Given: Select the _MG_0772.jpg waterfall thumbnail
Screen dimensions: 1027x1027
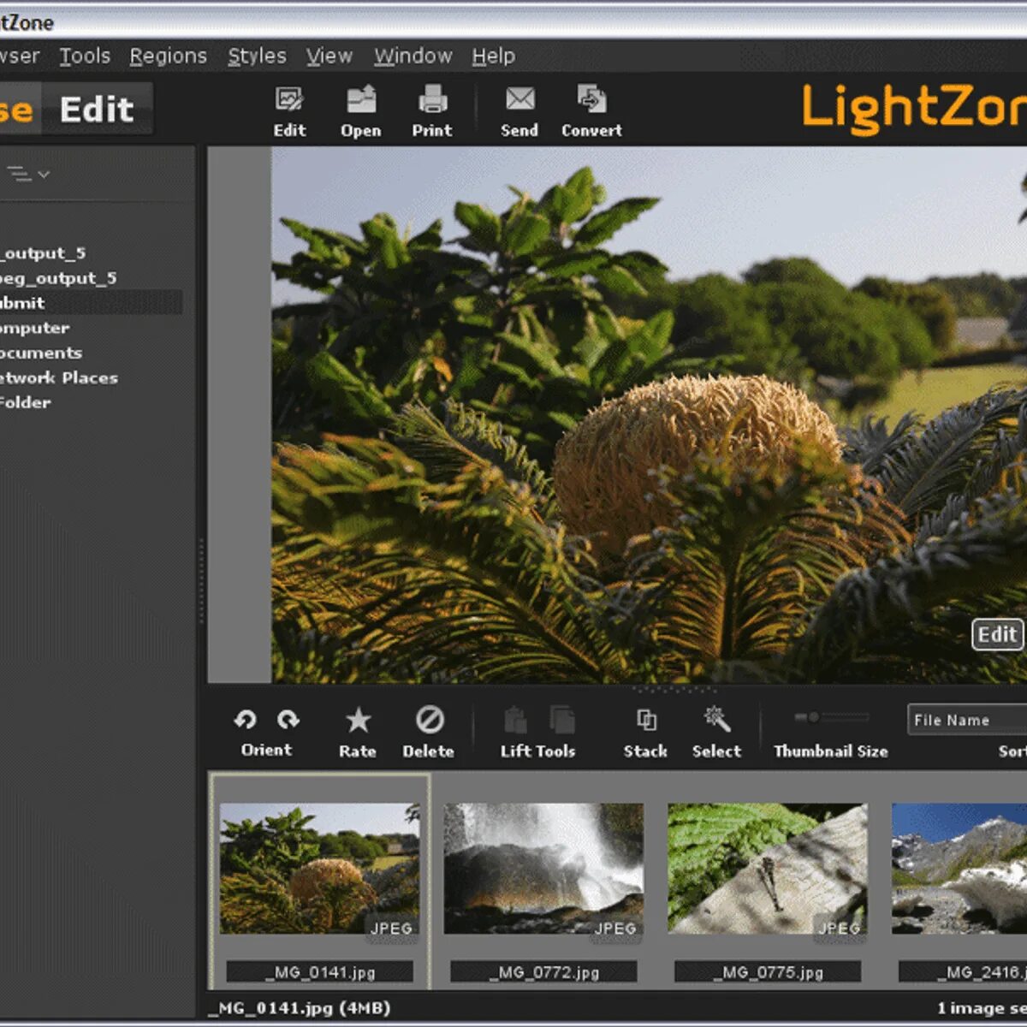Looking at the screenshot, I should tap(543, 868).
